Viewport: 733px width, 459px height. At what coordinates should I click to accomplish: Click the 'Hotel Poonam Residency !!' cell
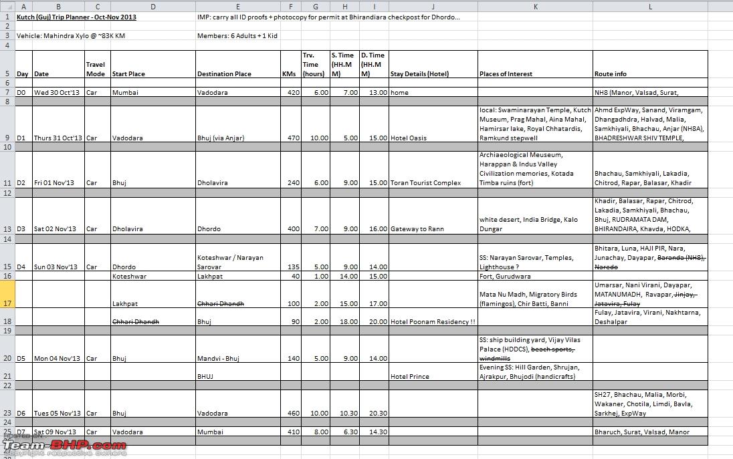(433, 317)
